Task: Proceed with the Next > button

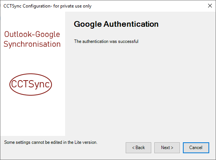Action: [167, 148]
